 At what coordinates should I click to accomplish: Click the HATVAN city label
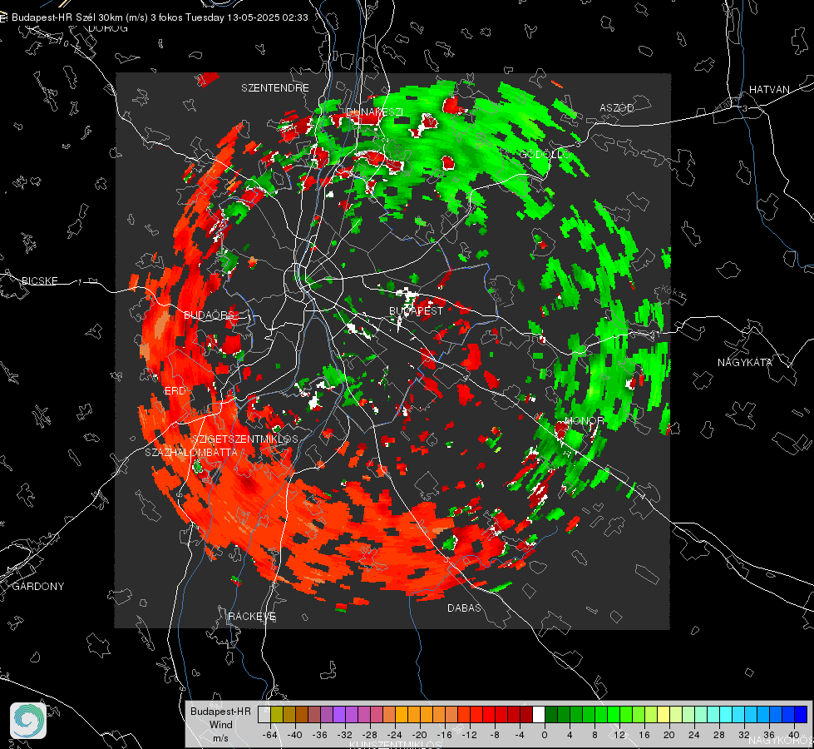[x=769, y=89]
